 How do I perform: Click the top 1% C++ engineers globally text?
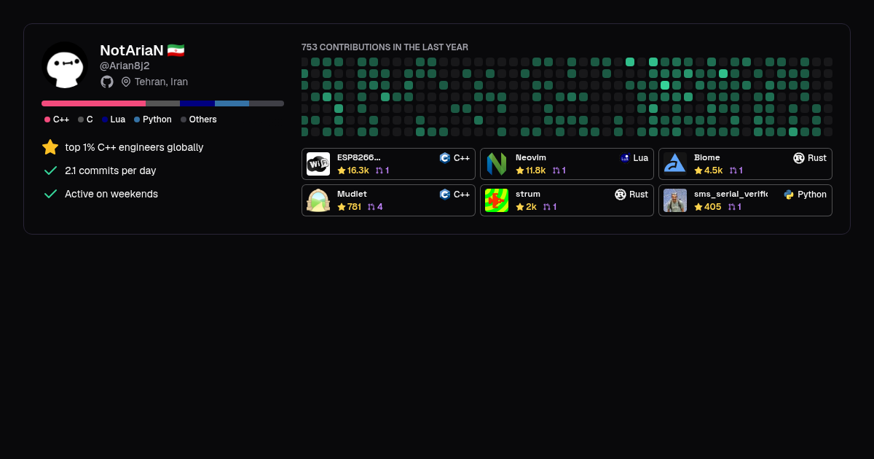tap(134, 147)
